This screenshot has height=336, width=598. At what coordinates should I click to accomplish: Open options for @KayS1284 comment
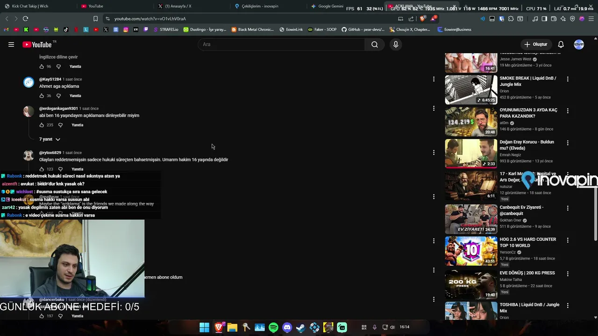[x=434, y=79]
